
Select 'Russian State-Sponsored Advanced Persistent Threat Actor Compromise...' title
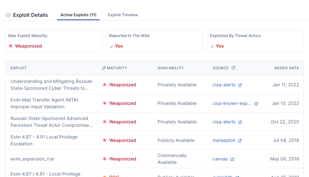pos(52,122)
